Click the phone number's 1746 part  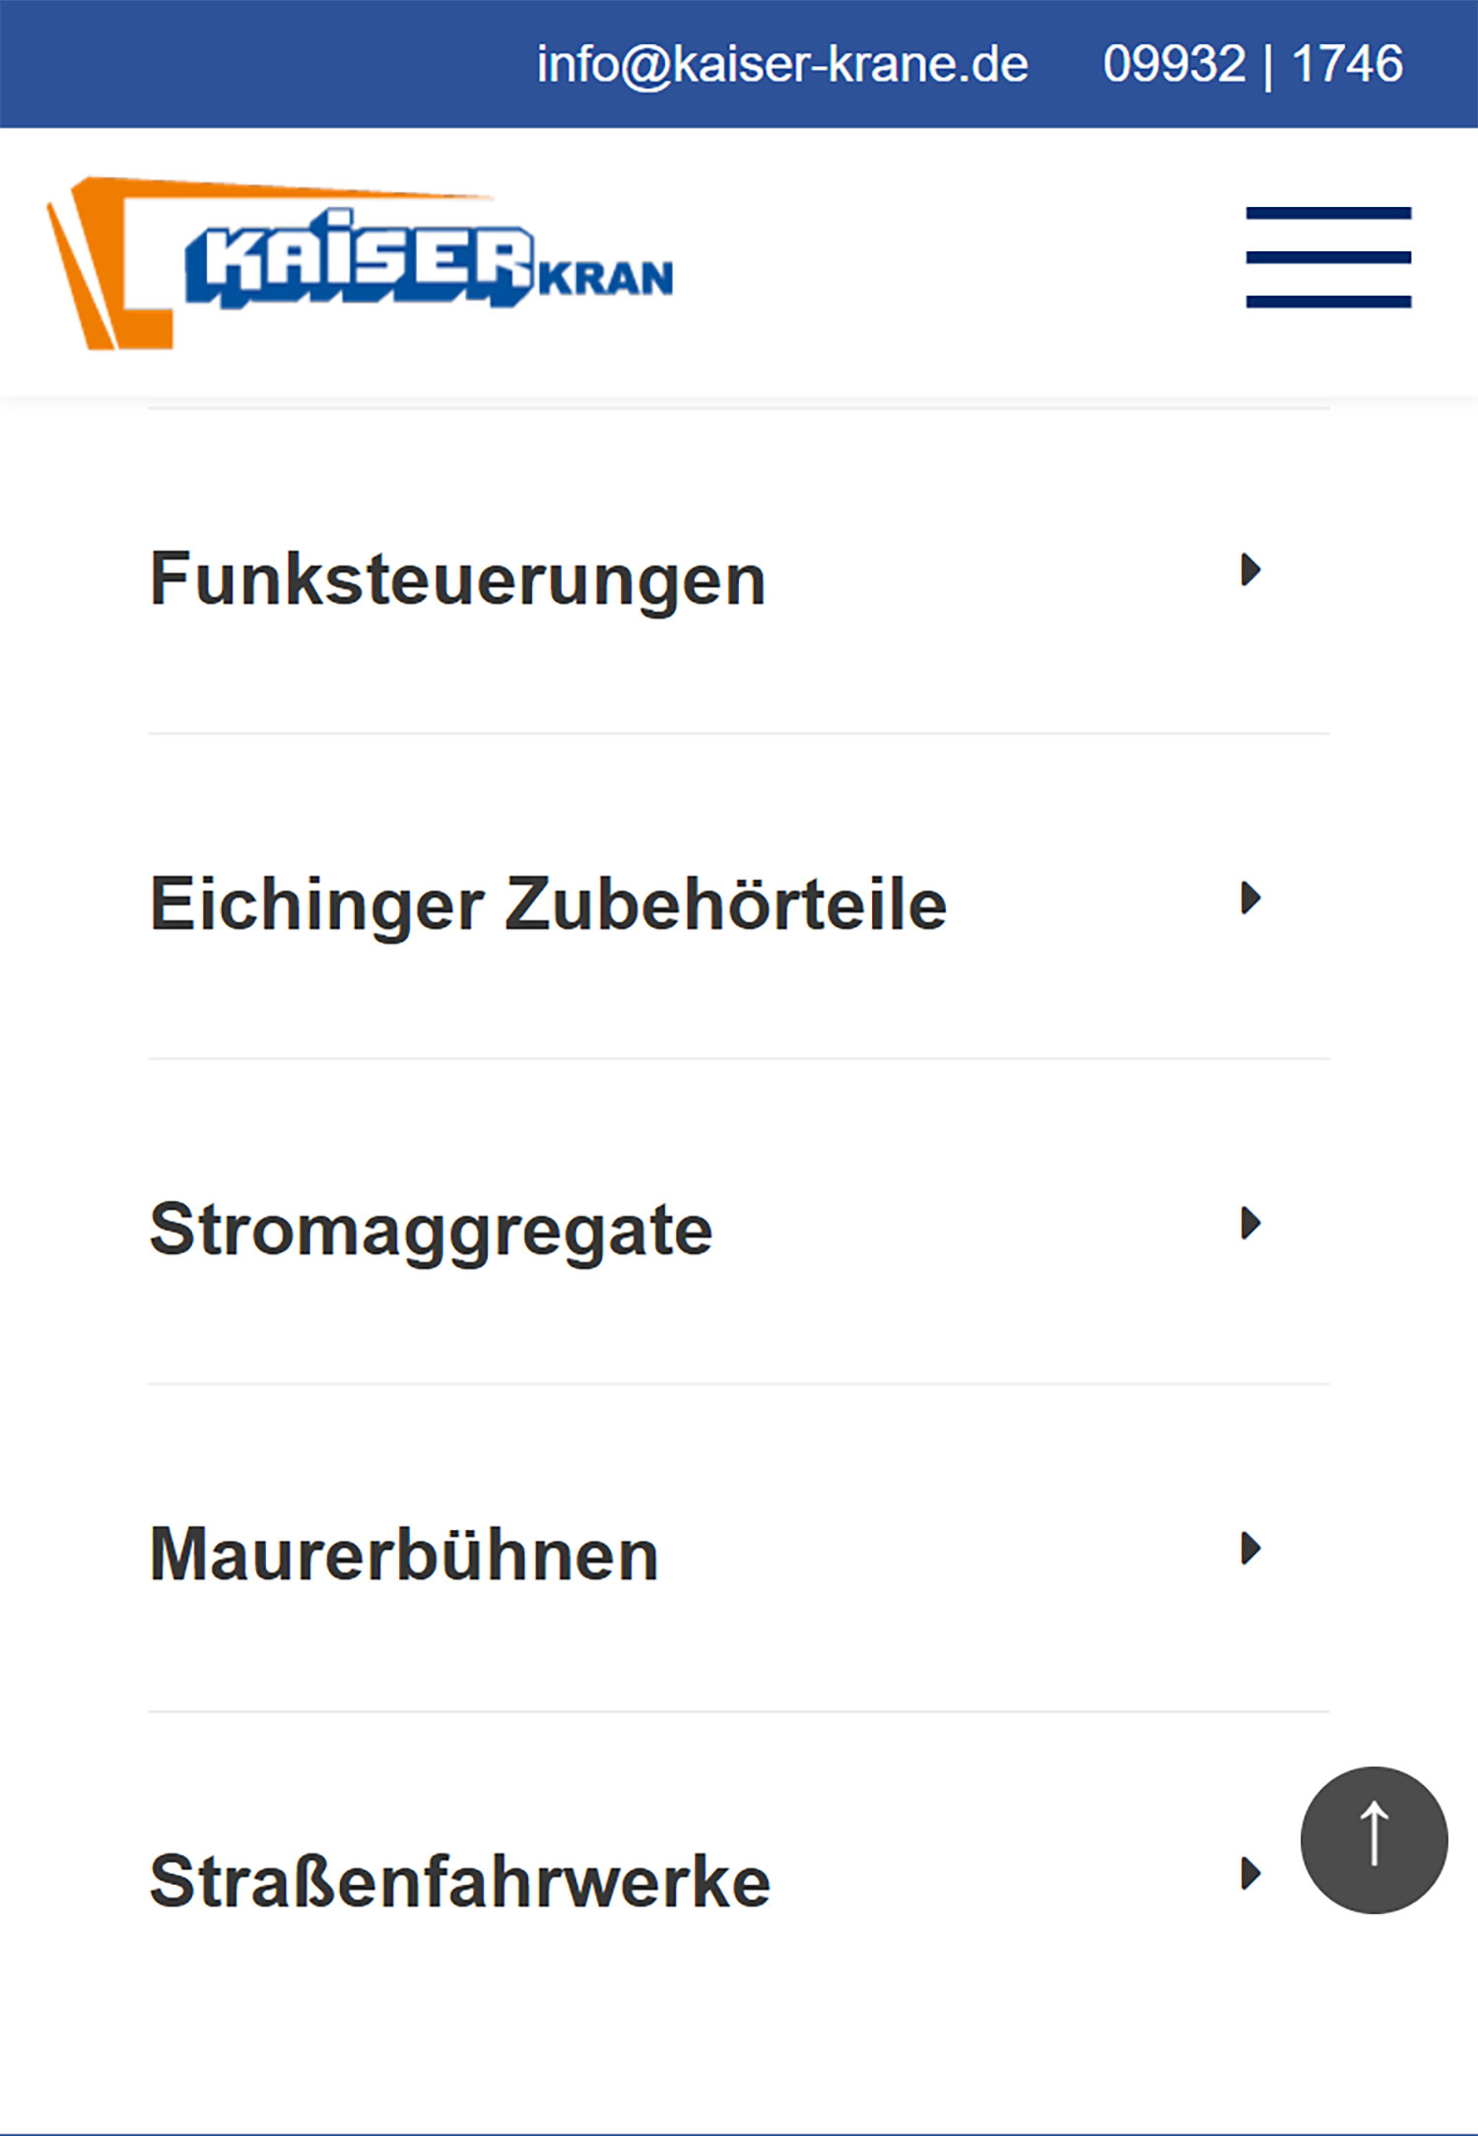pos(1347,65)
